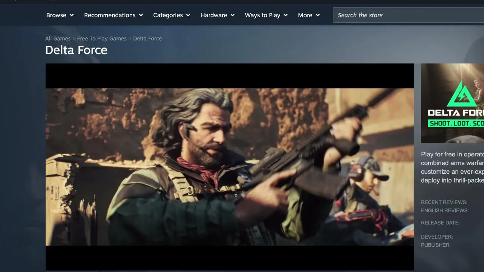
Task: Select the RECENT REVIEWS label
Action: click(x=444, y=202)
